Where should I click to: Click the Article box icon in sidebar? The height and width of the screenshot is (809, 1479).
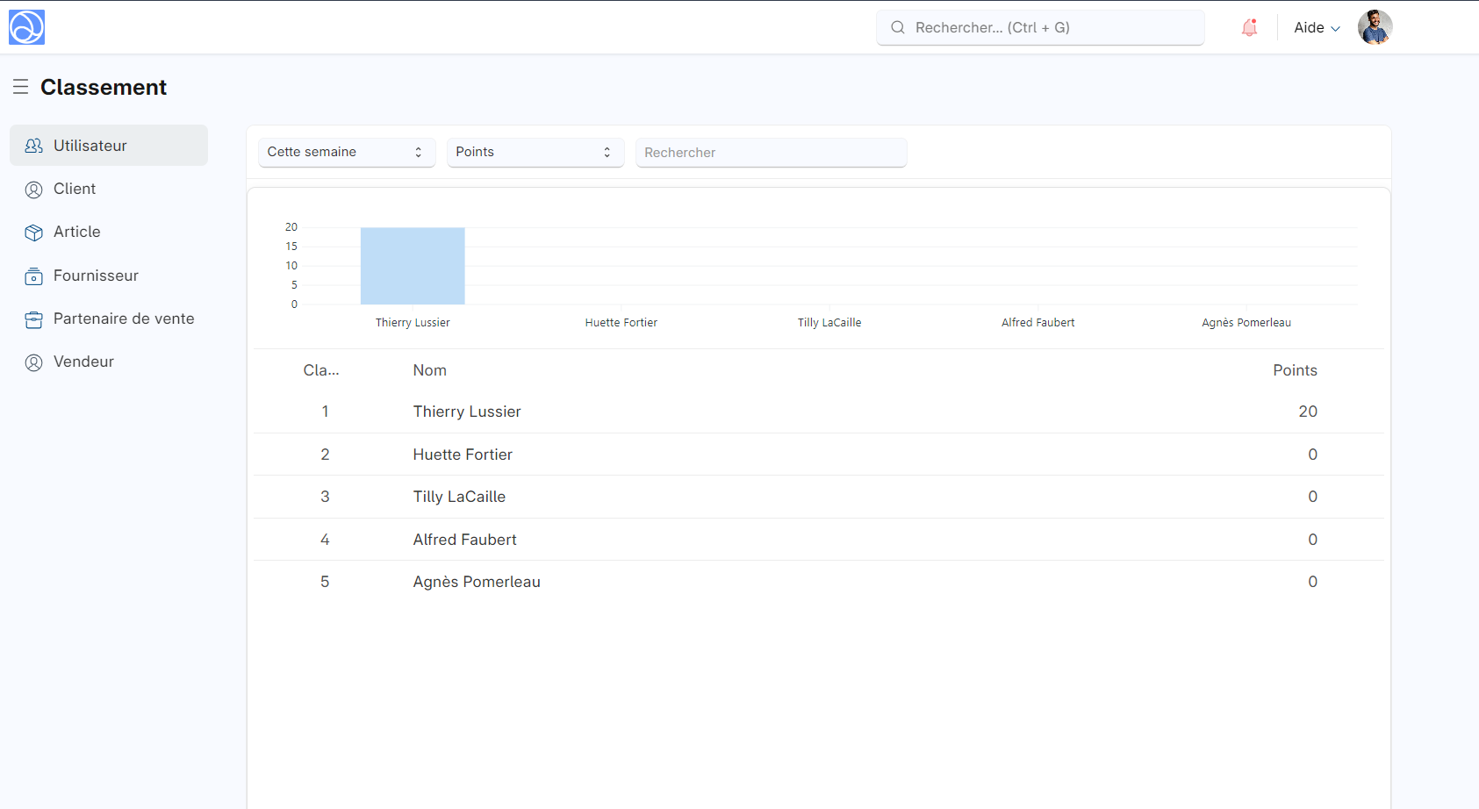(34, 233)
